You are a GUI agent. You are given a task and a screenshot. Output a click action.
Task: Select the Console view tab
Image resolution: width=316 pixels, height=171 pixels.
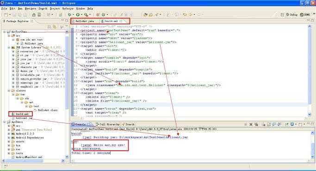[81, 124]
